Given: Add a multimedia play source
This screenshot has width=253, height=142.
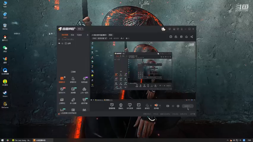Looking at the screenshot, I should coord(139,106).
